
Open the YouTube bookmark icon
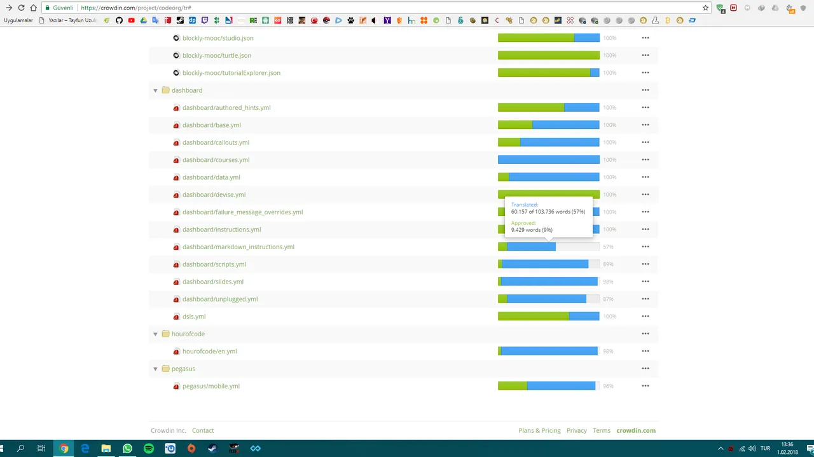[x=131, y=20]
